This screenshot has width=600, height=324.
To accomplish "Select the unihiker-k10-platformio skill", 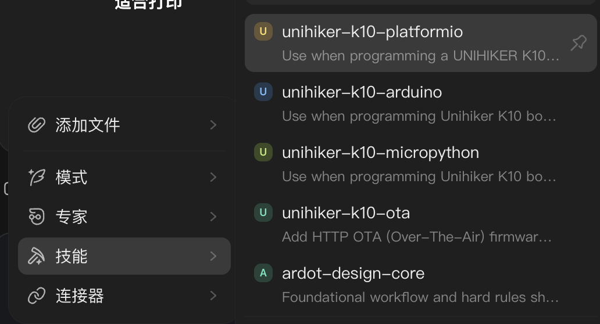I will (x=420, y=43).
